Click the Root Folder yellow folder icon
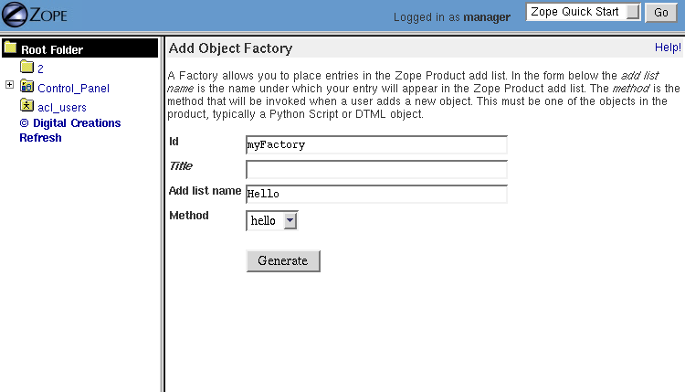 (10, 48)
